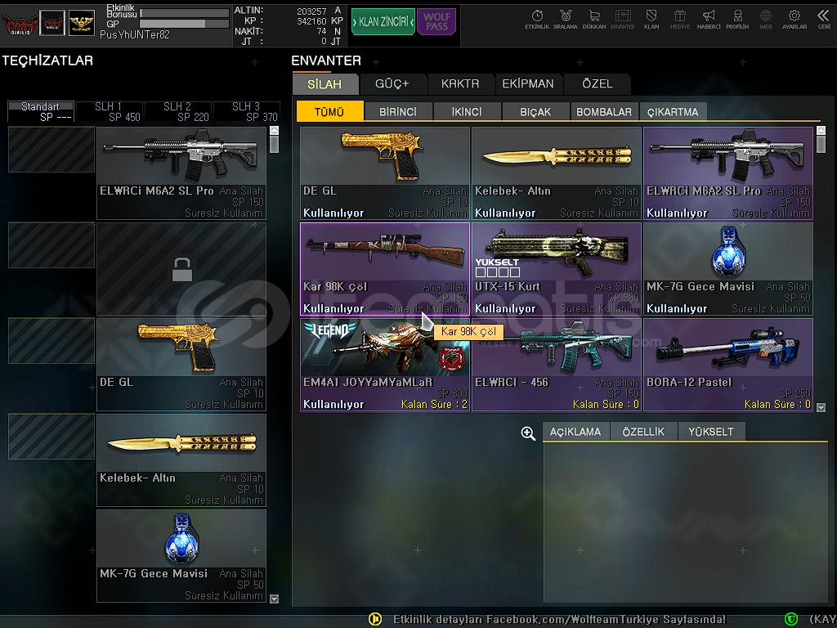Open the AÇIKLAMA description tab
The image size is (837, 628).
575,432
